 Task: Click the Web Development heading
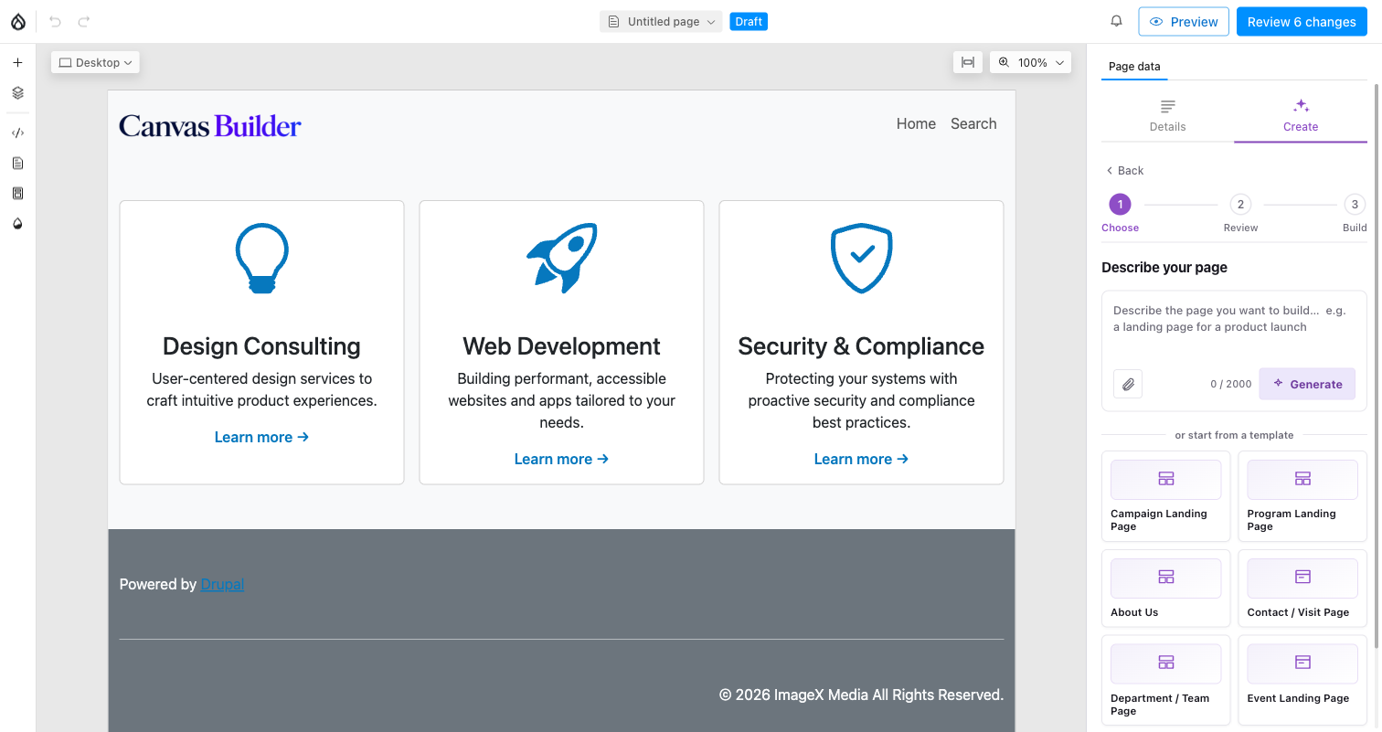pyautogui.click(x=561, y=346)
